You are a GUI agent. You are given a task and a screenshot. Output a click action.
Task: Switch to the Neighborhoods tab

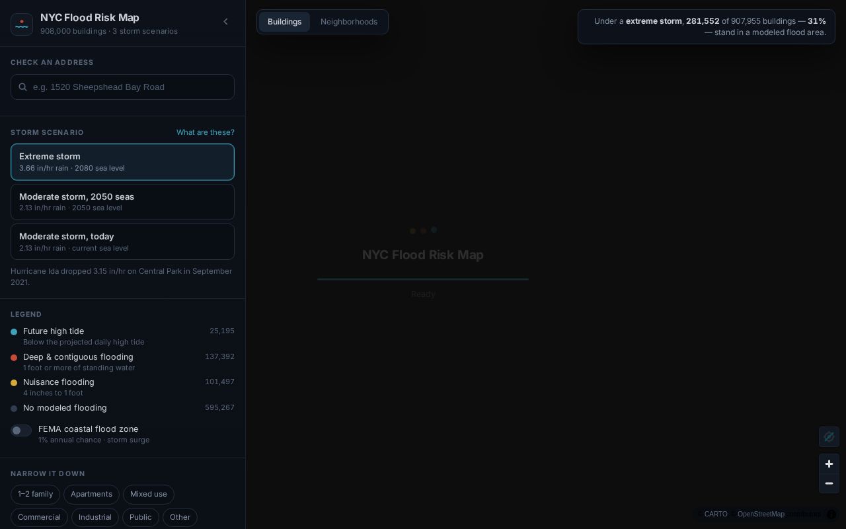click(349, 22)
